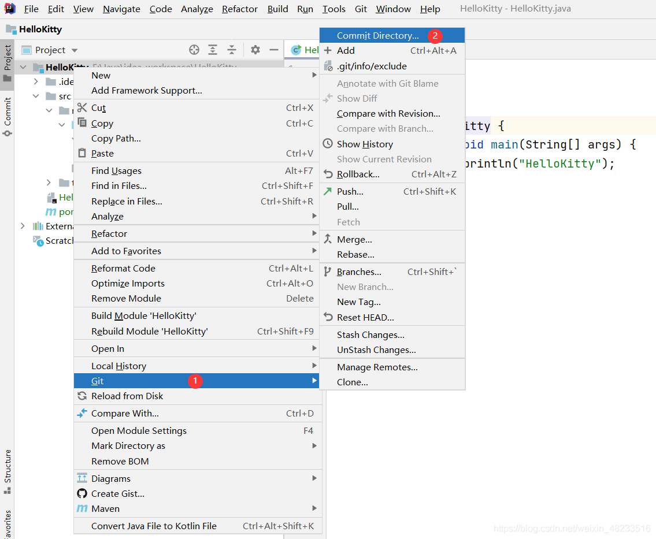Open the Navigate menu
This screenshot has height=539, width=656.
[x=121, y=9]
